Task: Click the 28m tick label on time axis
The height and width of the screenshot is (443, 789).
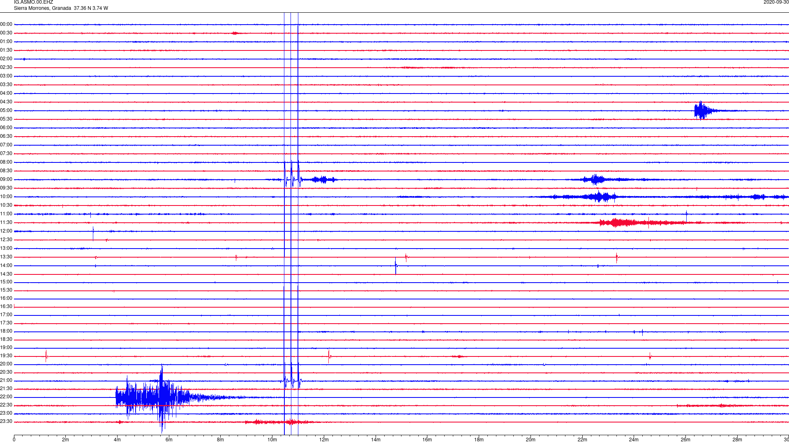Action: click(737, 440)
